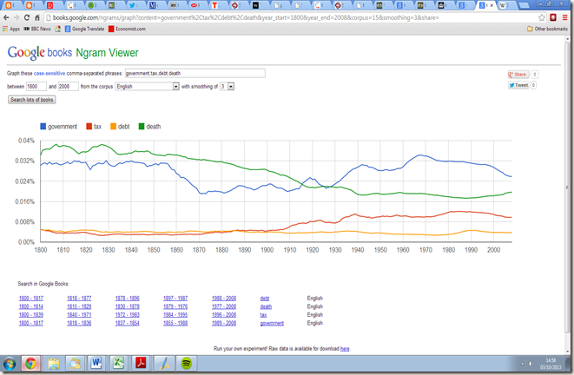Image resolution: width=574 pixels, height=375 pixels.
Task: Click the browser forward arrow
Action: pos(16,17)
